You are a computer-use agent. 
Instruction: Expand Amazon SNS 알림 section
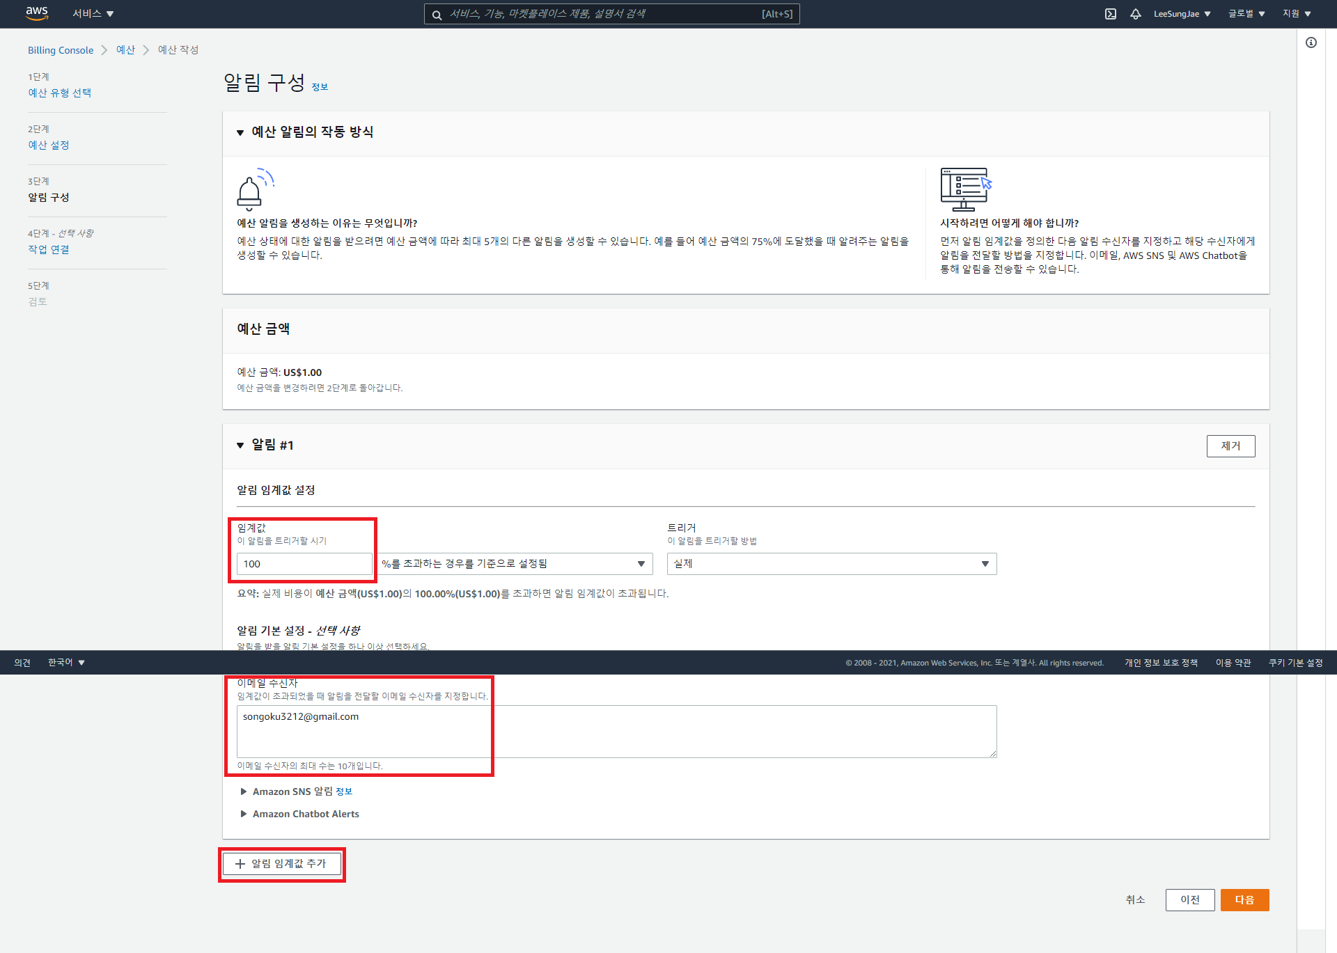coord(244,791)
